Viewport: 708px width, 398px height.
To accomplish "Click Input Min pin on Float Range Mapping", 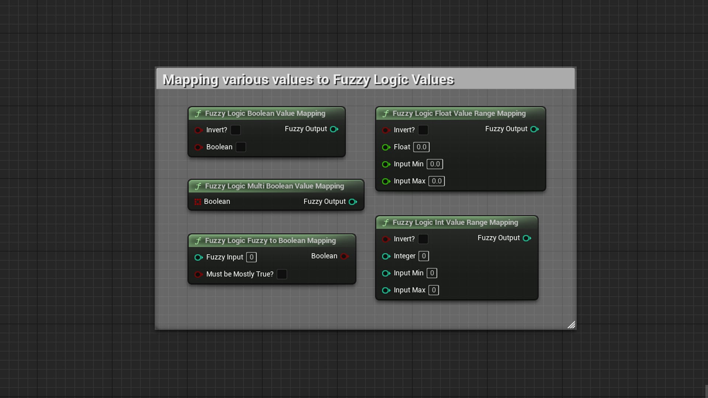I will 386,164.
